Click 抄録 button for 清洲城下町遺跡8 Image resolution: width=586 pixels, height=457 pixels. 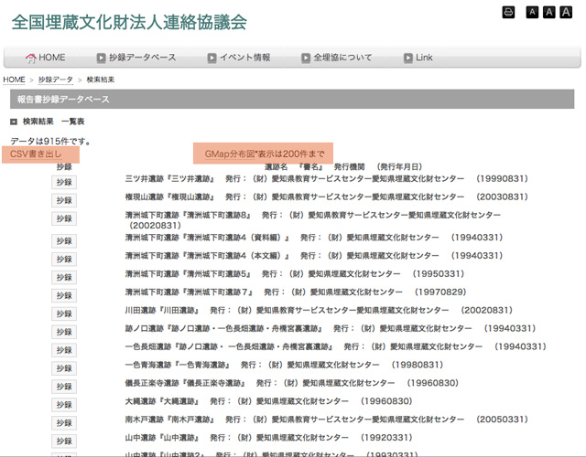click(x=64, y=218)
